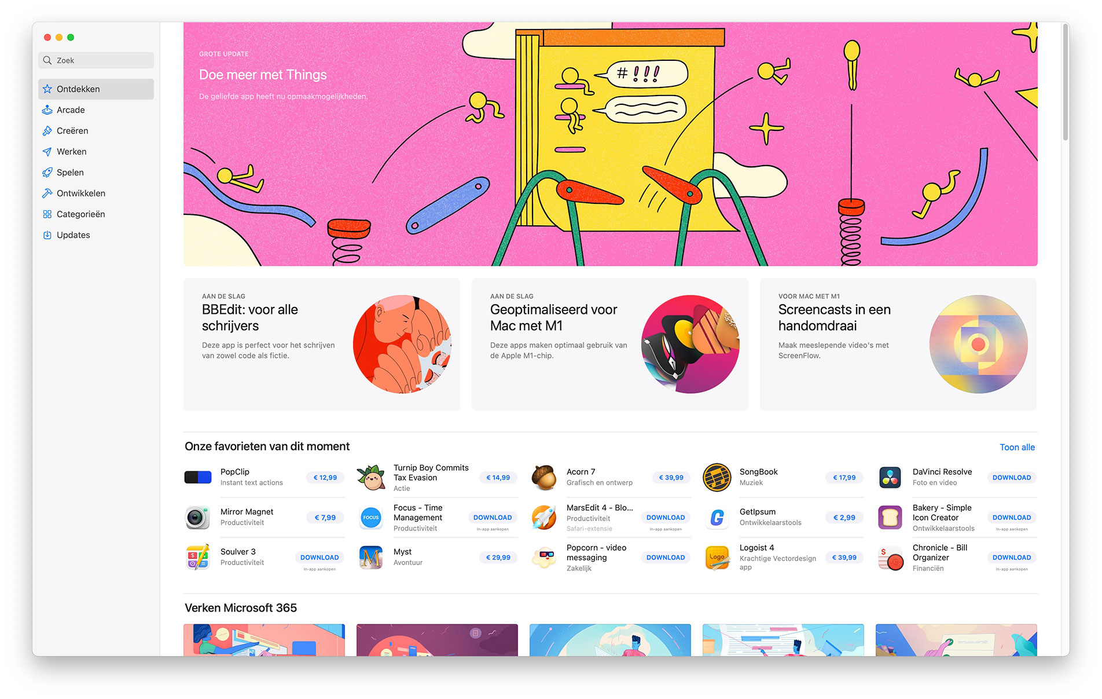This screenshot has width=1102, height=699.
Task: Open the MarsEdit 4 rocket icon
Action: coord(544,518)
